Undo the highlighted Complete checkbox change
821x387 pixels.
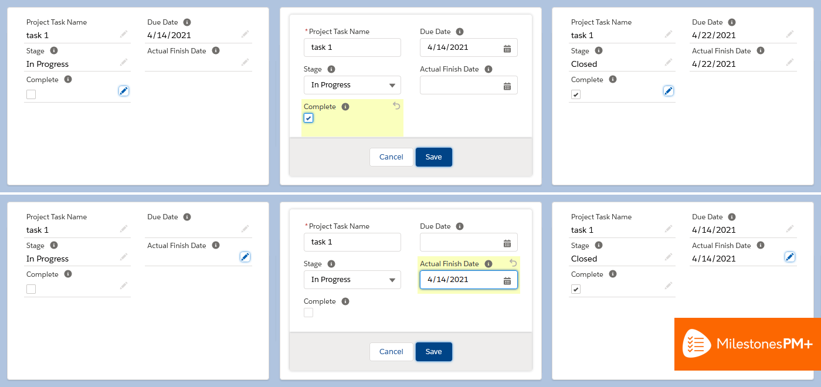(x=396, y=106)
